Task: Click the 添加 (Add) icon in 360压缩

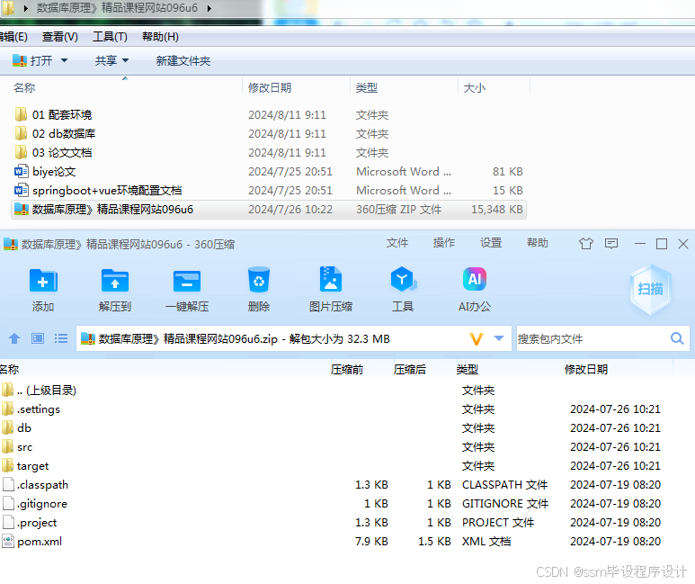Action: [43, 281]
